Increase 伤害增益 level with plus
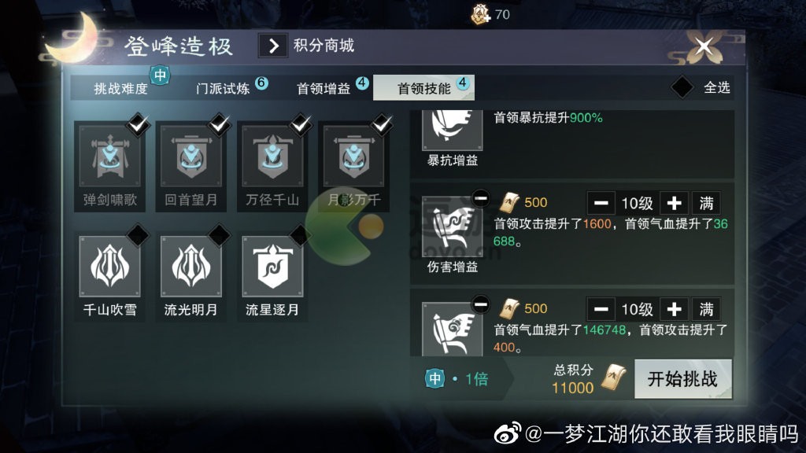Viewport: 806px width, 453px height. coord(674,204)
